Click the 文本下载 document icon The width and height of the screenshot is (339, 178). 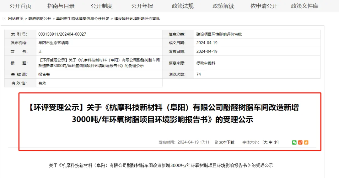[x=216, y=142]
